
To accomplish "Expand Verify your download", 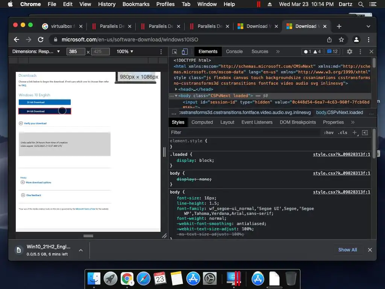I will pyautogui.click(x=33, y=123).
